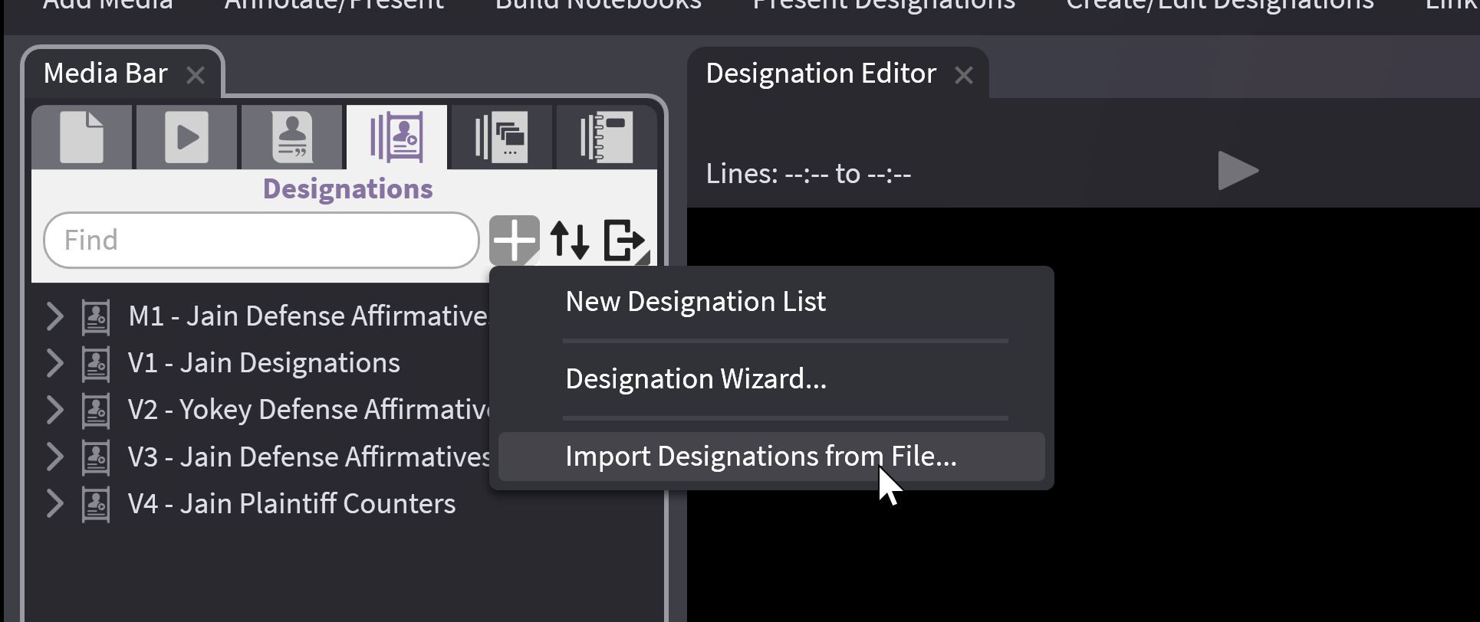
Task: Choose New Designation List from menu
Action: click(x=695, y=302)
